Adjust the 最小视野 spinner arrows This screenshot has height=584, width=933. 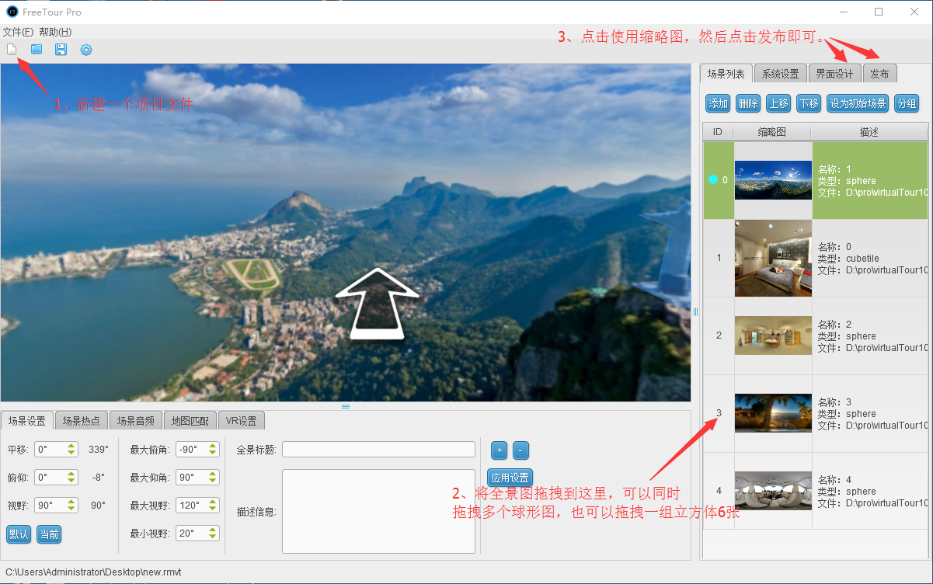tap(213, 533)
